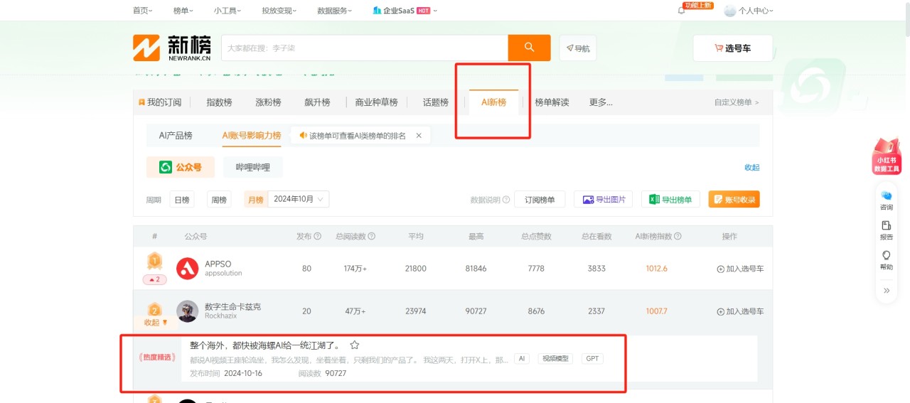Expand the 小工具 menu
Image resolution: width=910 pixels, height=403 pixels.
coord(227,11)
